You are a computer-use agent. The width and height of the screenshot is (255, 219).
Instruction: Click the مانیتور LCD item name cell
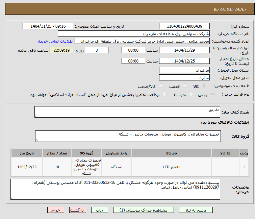(172, 167)
